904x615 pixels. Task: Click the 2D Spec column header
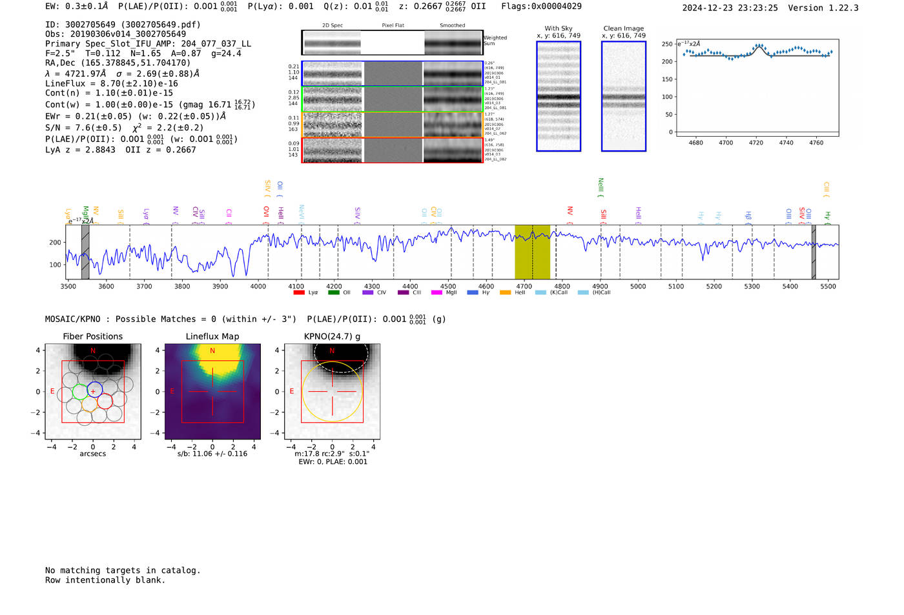pyautogui.click(x=333, y=26)
